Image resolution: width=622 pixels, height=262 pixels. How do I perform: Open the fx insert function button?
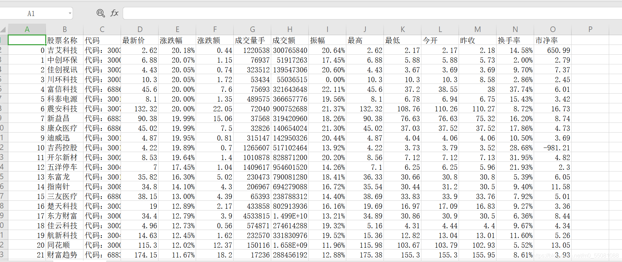coord(114,13)
